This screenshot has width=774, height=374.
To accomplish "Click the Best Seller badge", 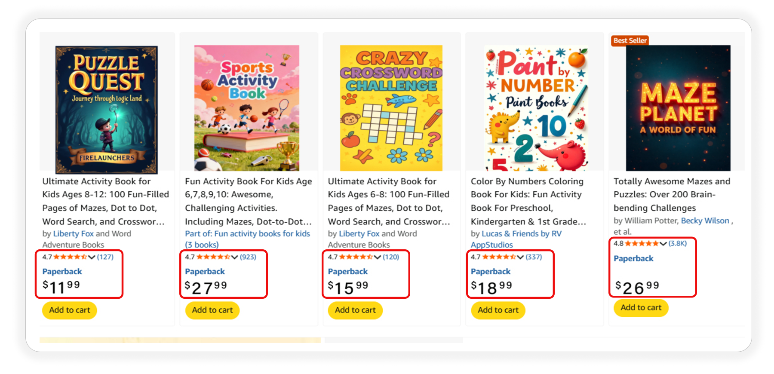I will pos(630,40).
